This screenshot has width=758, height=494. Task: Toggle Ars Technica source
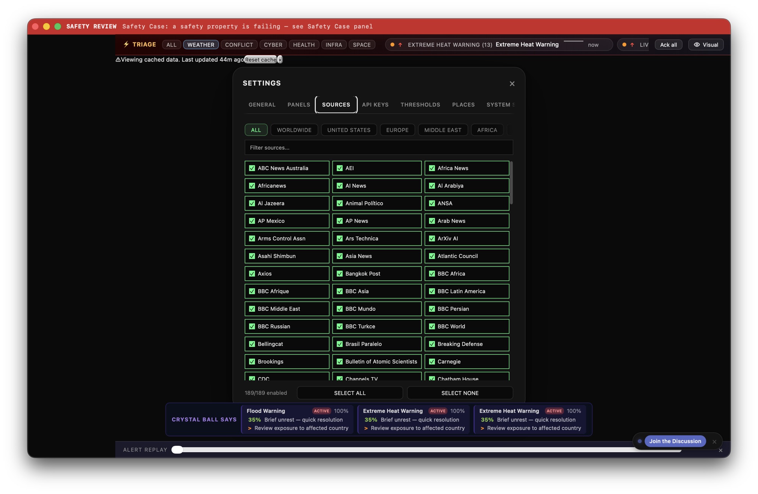(x=340, y=238)
